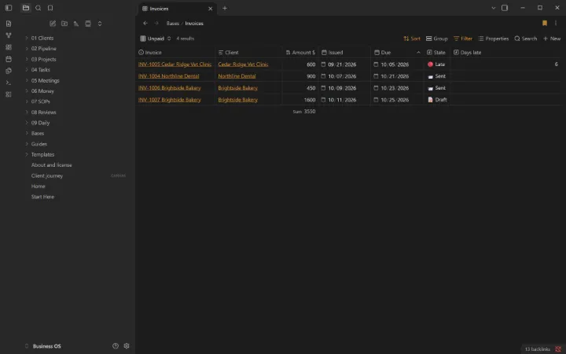
Task: Expand the 01 Clients folder
Action: click(x=42, y=38)
